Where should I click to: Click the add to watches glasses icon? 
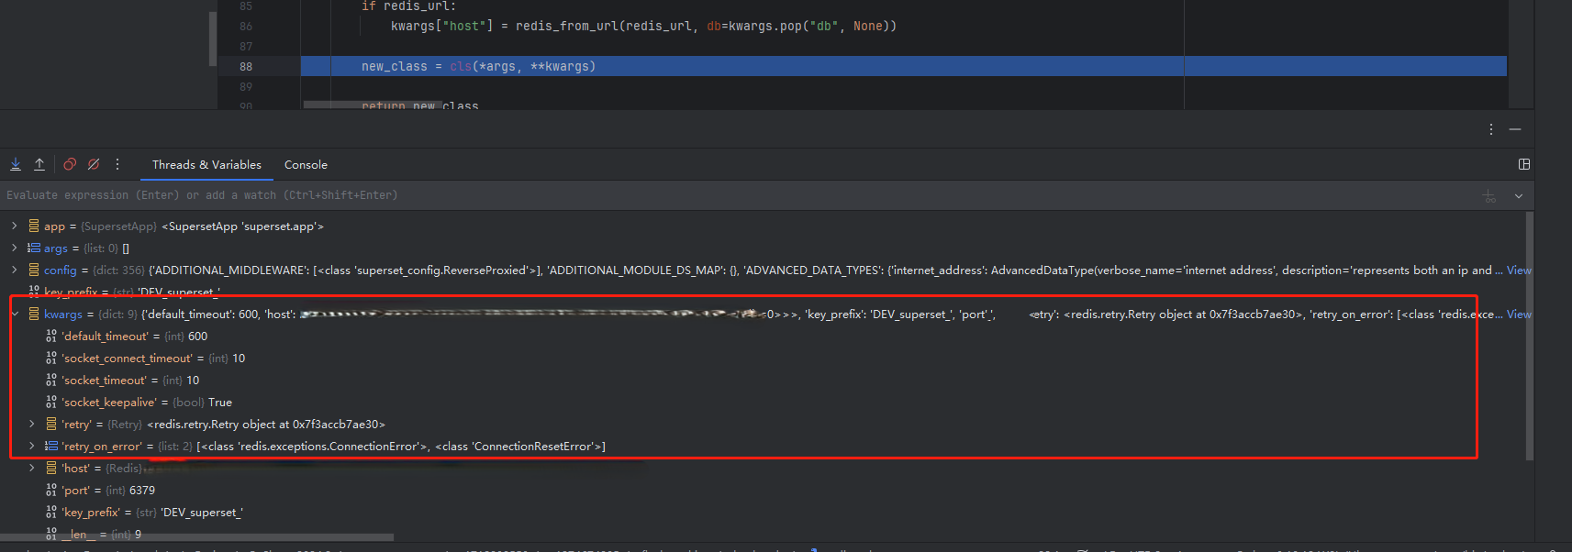click(1489, 195)
